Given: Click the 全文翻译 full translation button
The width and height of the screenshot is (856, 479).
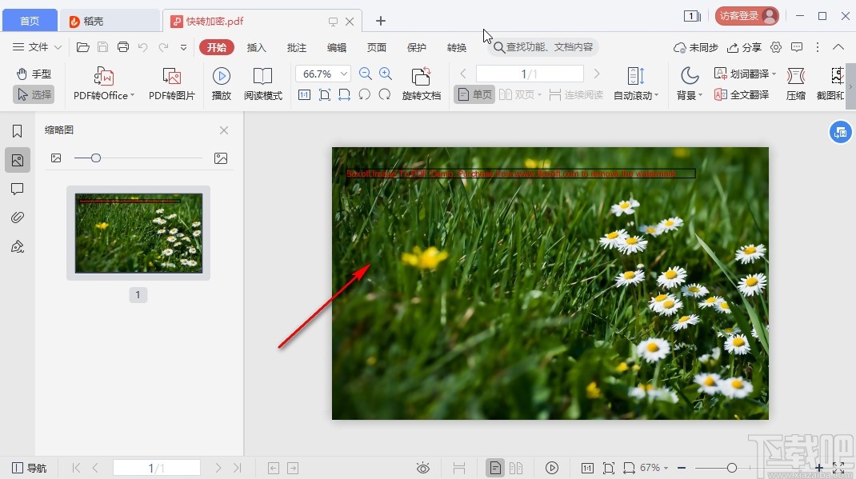Looking at the screenshot, I should point(742,94).
